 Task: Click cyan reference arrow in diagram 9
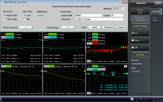[127, 74]
